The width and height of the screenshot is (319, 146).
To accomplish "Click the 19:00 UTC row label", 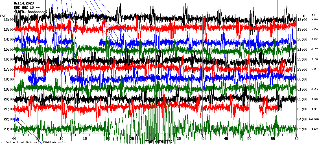I will 304,30.
